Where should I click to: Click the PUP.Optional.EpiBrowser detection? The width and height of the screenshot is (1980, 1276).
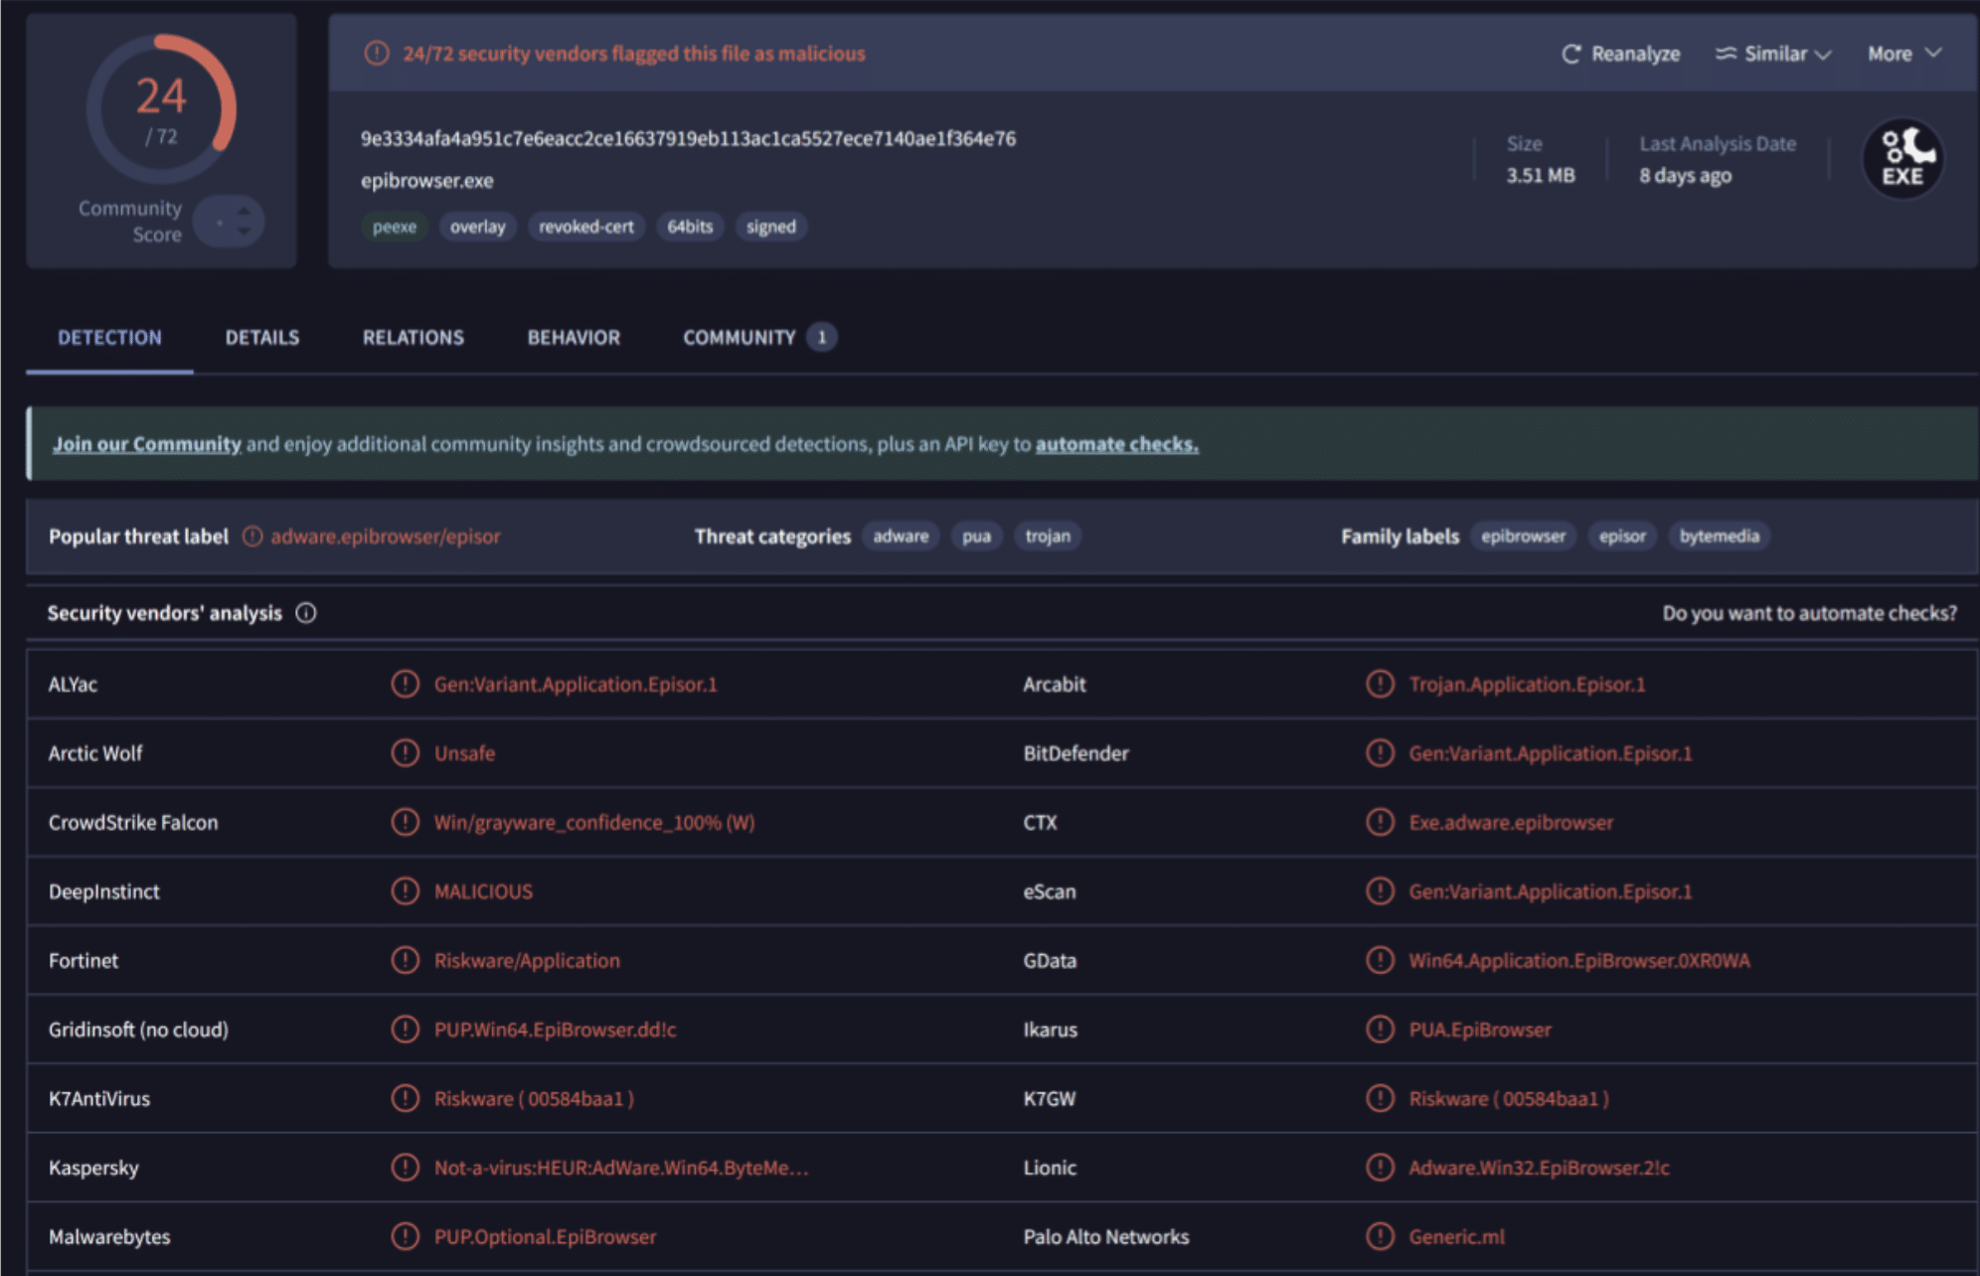tap(545, 1236)
